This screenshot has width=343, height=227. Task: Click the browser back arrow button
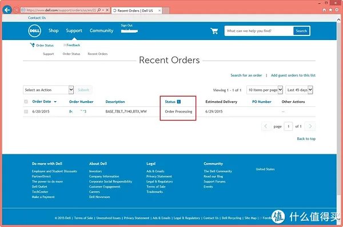coord(7,10)
